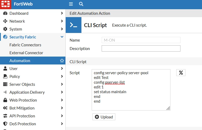The width and height of the screenshot is (202, 130).
Task: Click the 'Execute a CLI script.' text
Action: pyautogui.click(x=130, y=25)
